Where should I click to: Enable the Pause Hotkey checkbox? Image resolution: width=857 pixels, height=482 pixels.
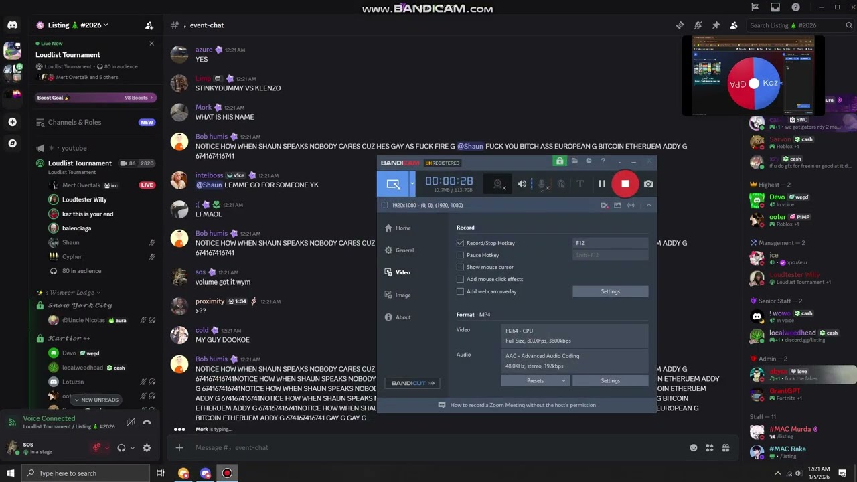[x=460, y=255]
